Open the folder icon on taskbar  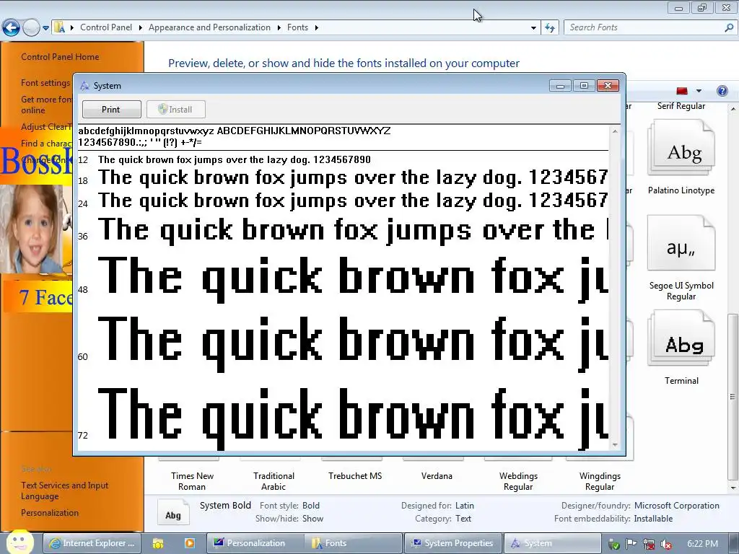pos(158,544)
